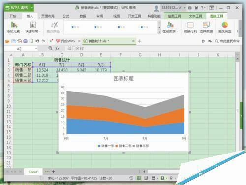
Task: Click the Name Box showing A2
Action: pos(19,49)
